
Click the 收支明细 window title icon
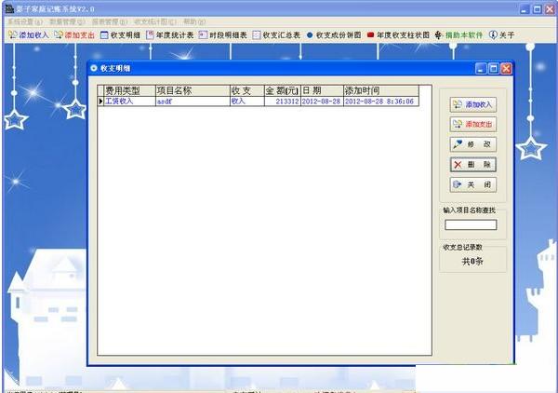tap(94, 68)
